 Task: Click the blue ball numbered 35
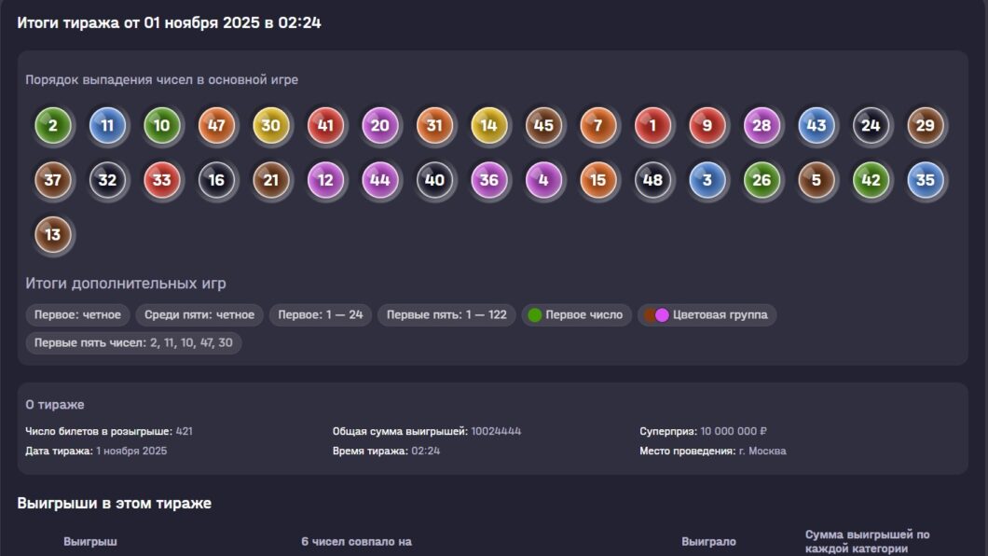925,180
